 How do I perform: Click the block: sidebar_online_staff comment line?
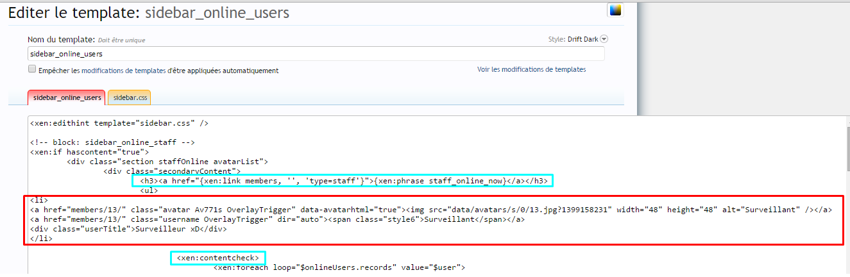click(112, 142)
